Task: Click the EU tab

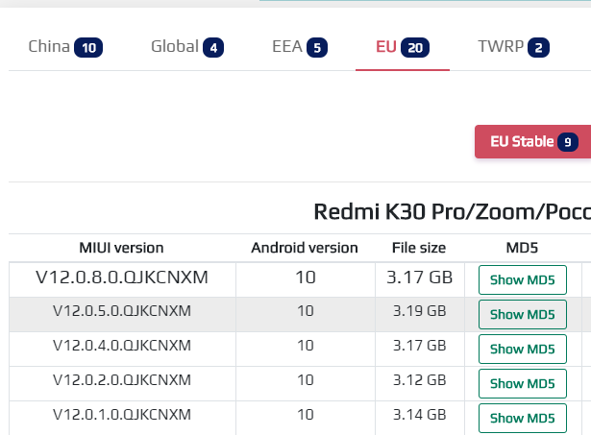Action: coord(402,47)
